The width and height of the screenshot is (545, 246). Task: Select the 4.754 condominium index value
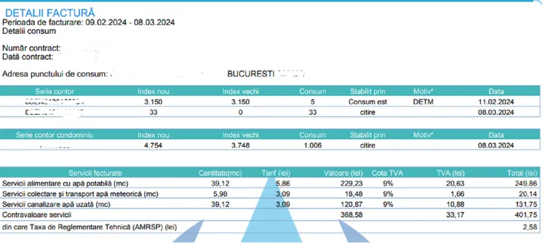click(x=153, y=145)
